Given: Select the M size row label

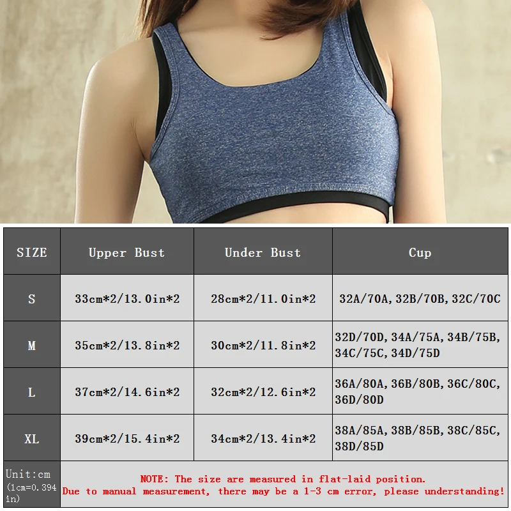Looking at the screenshot, I should [32, 344].
